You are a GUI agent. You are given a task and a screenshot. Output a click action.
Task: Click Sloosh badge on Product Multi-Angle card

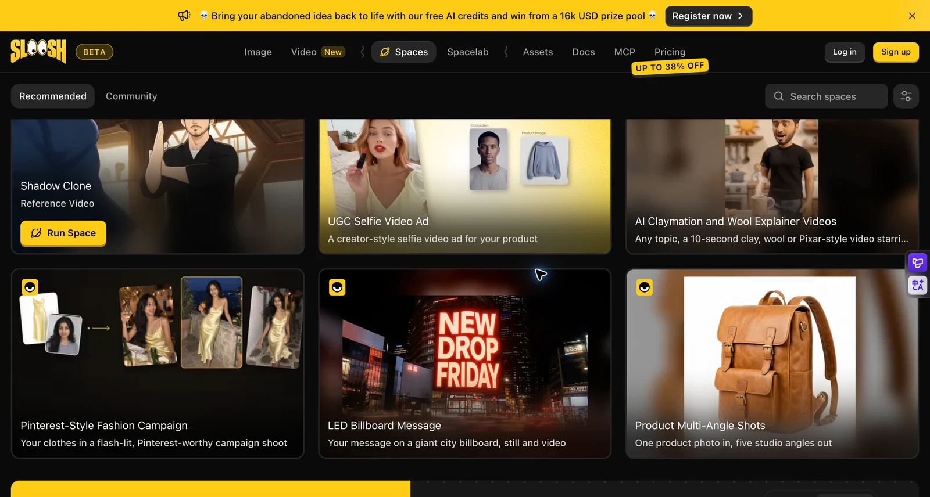click(644, 287)
